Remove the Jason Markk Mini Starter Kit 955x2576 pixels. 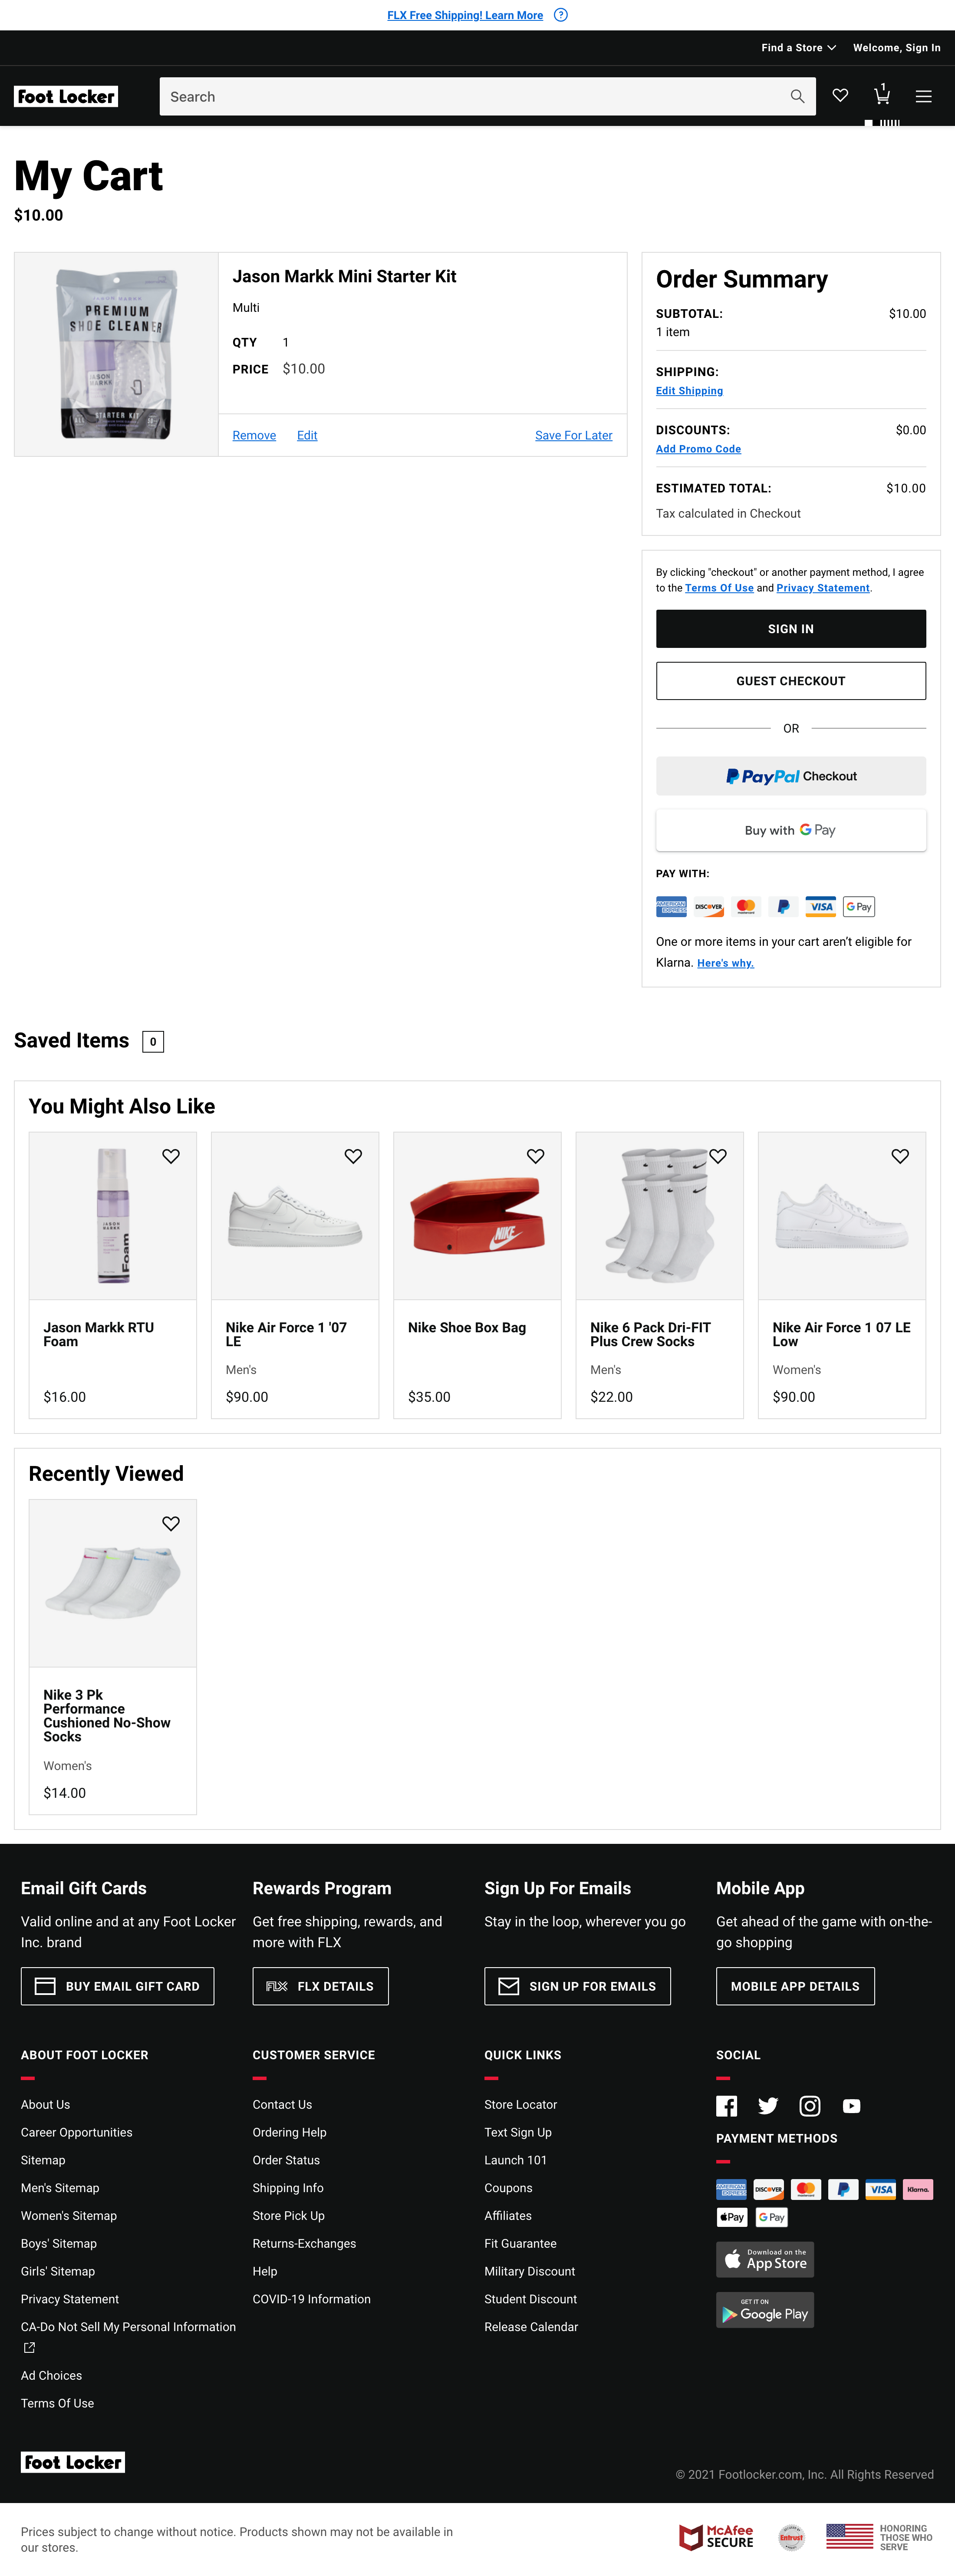[254, 435]
